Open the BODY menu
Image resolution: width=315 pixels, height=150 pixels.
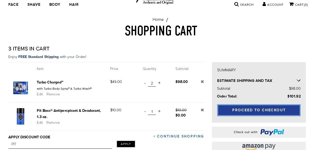(55, 4)
